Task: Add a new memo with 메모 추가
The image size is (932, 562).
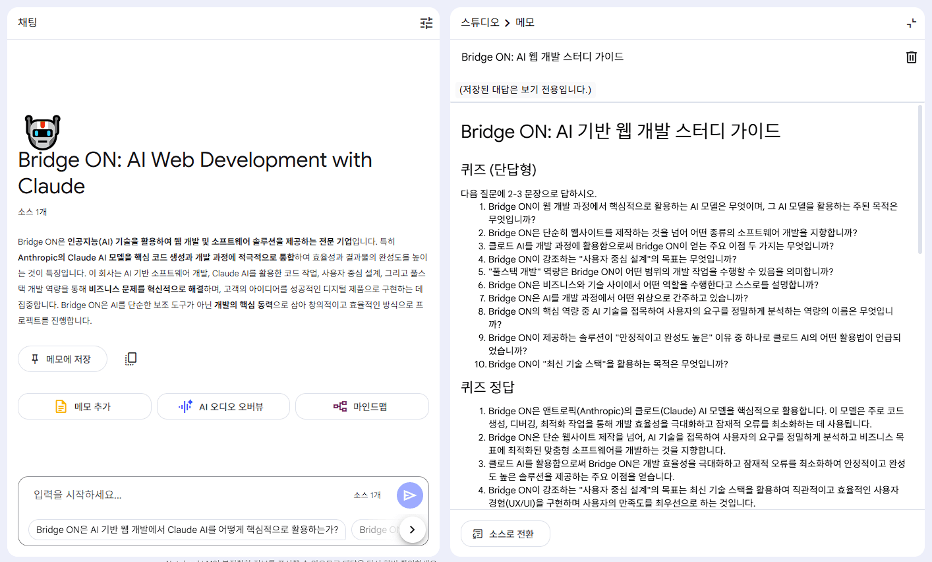Action: point(84,406)
